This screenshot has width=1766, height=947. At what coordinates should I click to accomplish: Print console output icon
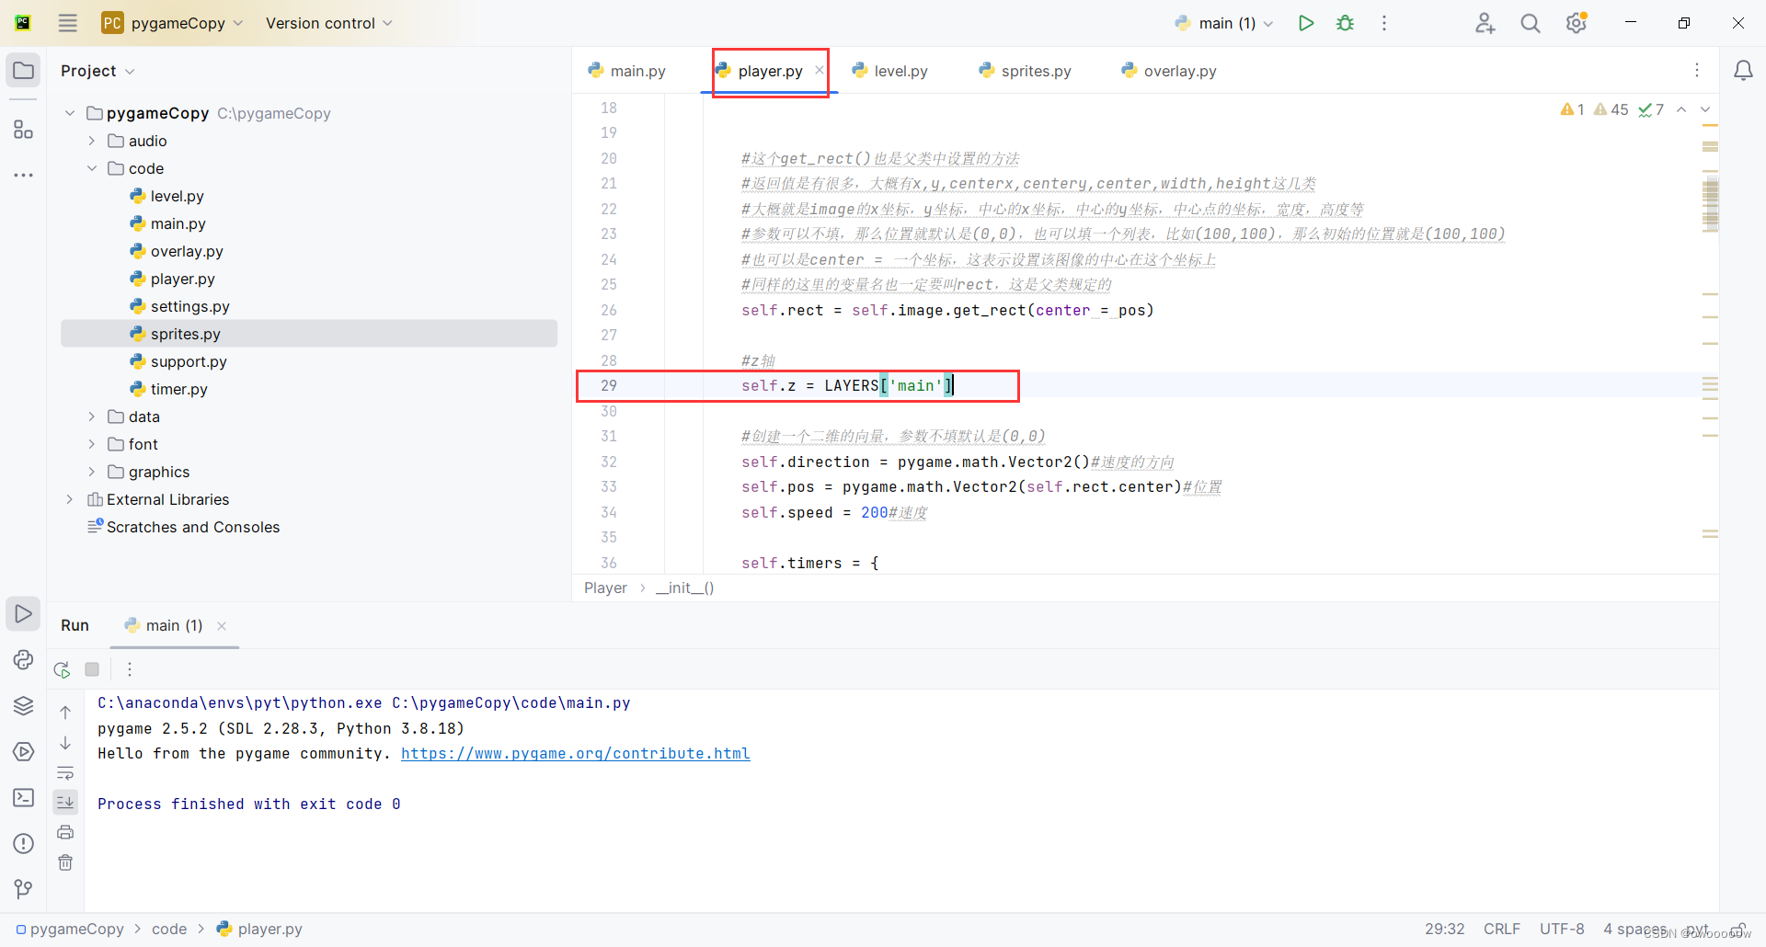[65, 832]
